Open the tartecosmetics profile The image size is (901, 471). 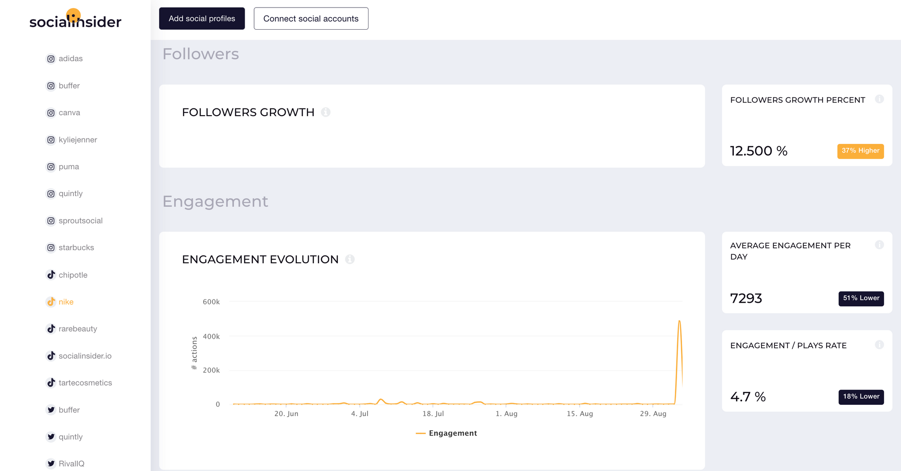(x=85, y=383)
